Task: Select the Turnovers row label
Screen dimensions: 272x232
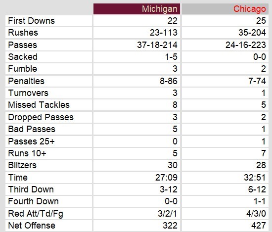Action: [x=28, y=93]
